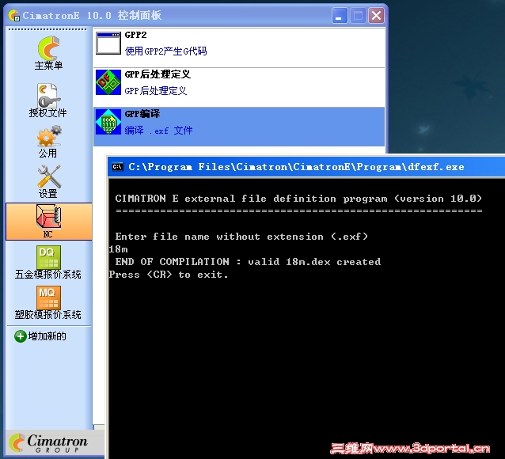Open the blue GPP后处理定义 description link

click(156, 91)
